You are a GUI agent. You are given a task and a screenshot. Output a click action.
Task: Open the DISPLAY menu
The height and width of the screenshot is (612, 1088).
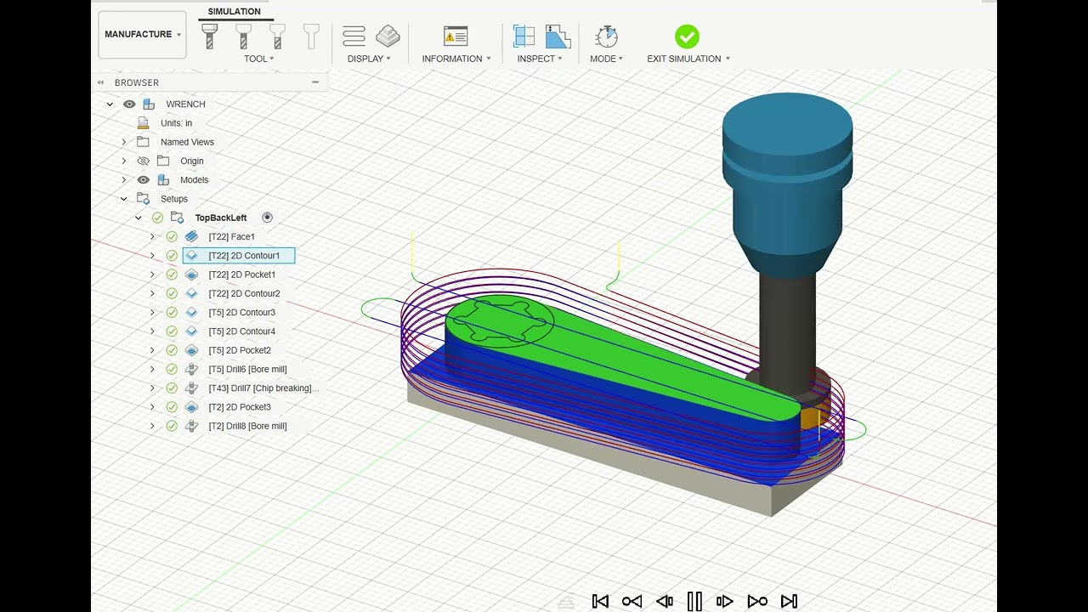tap(369, 59)
